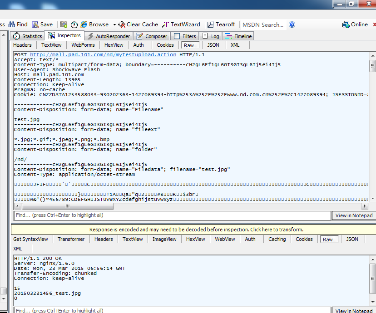Viewport: 376px width, 313px height.
Task: Click the request Find text box
Action: coord(173,215)
